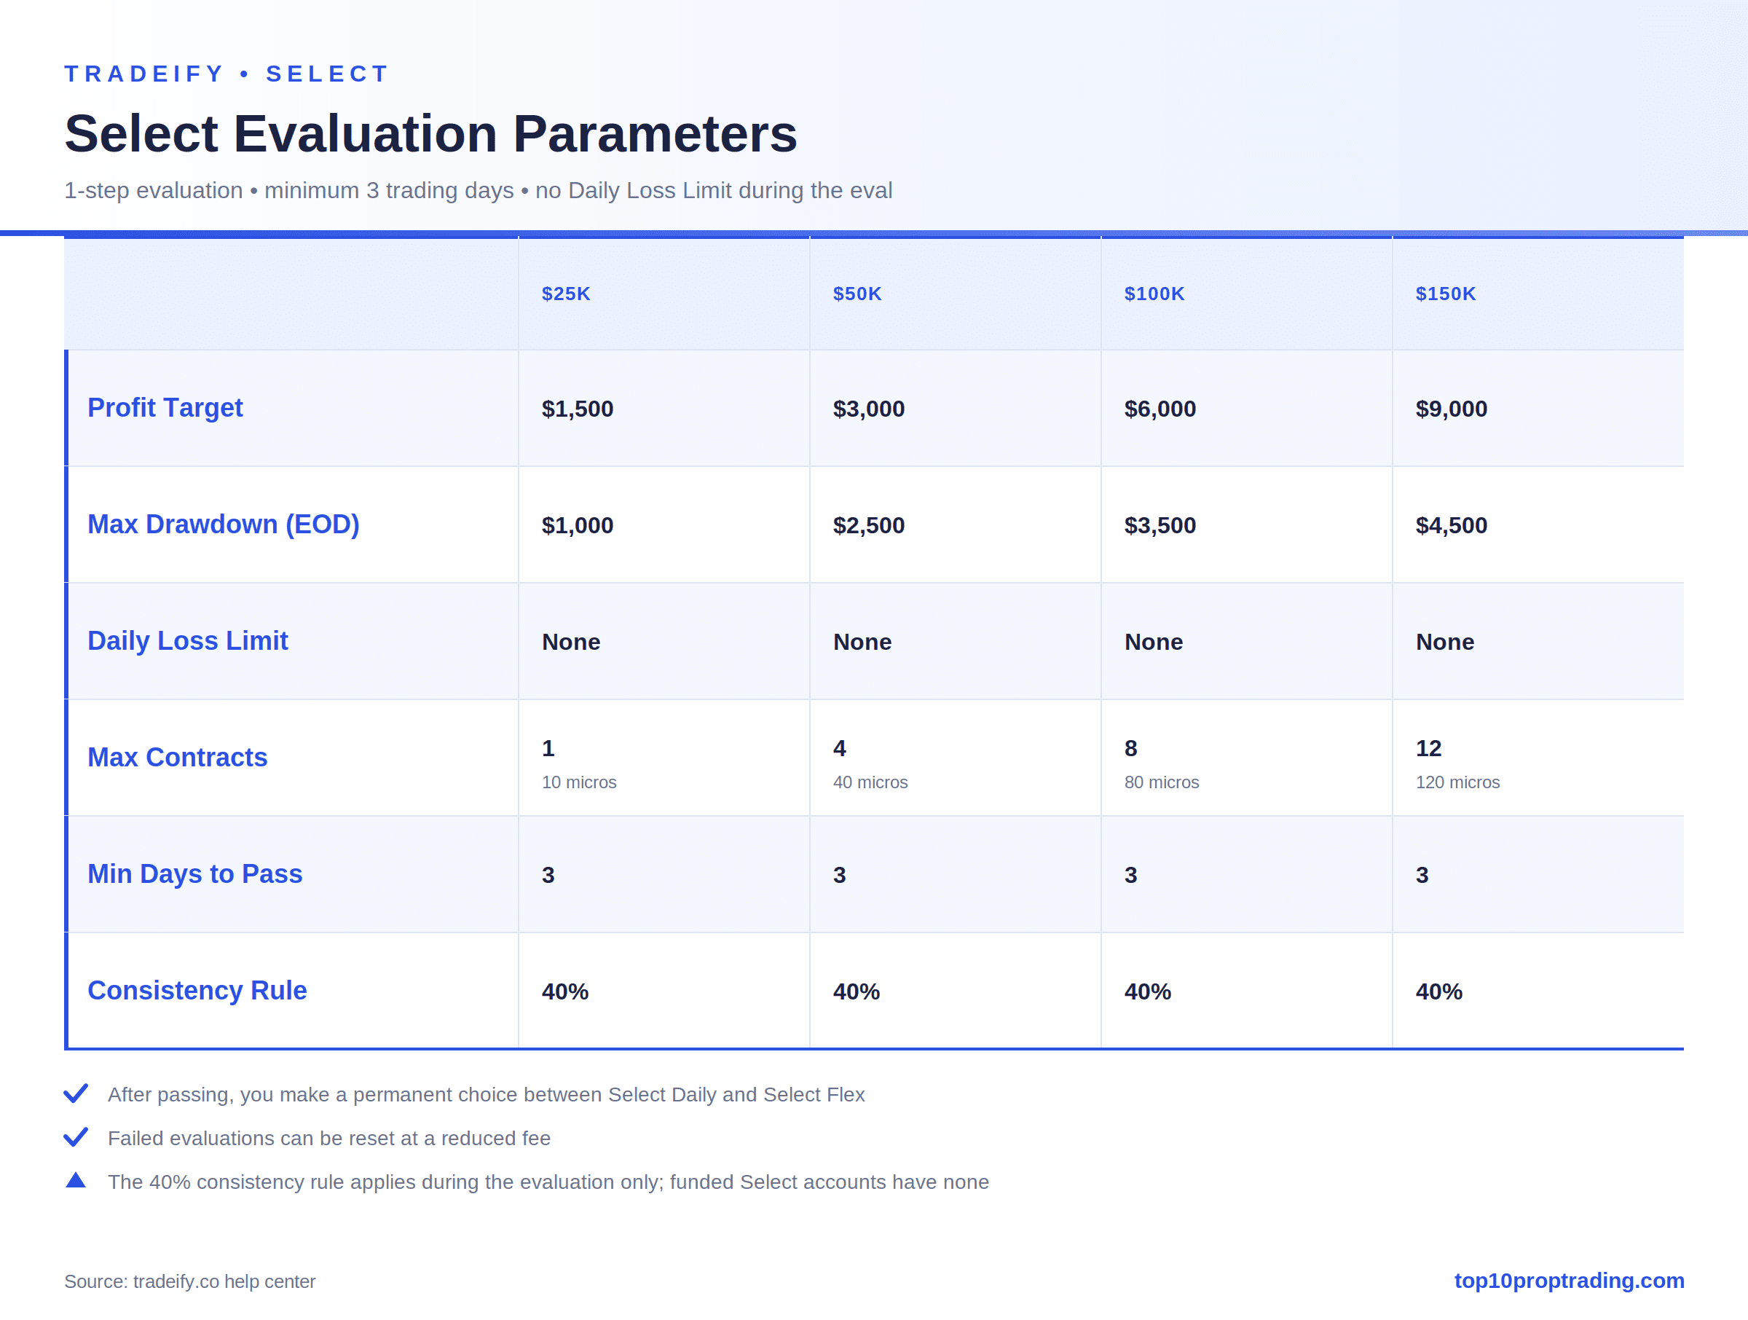The width and height of the screenshot is (1748, 1320).
Task: Click the "Profit Target" row label
Action: point(165,408)
